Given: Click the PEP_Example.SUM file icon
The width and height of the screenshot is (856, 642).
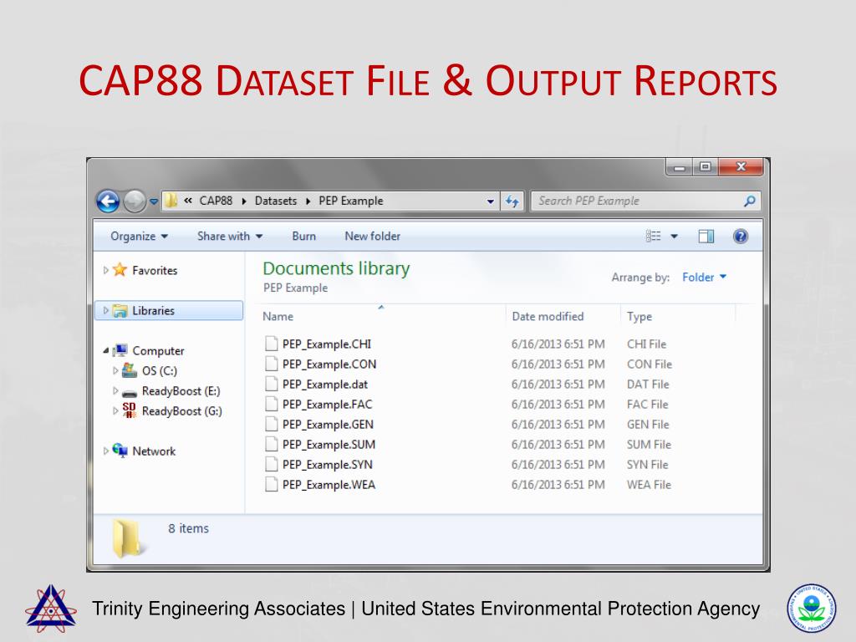Looking at the screenshot, I should point(271,445).
